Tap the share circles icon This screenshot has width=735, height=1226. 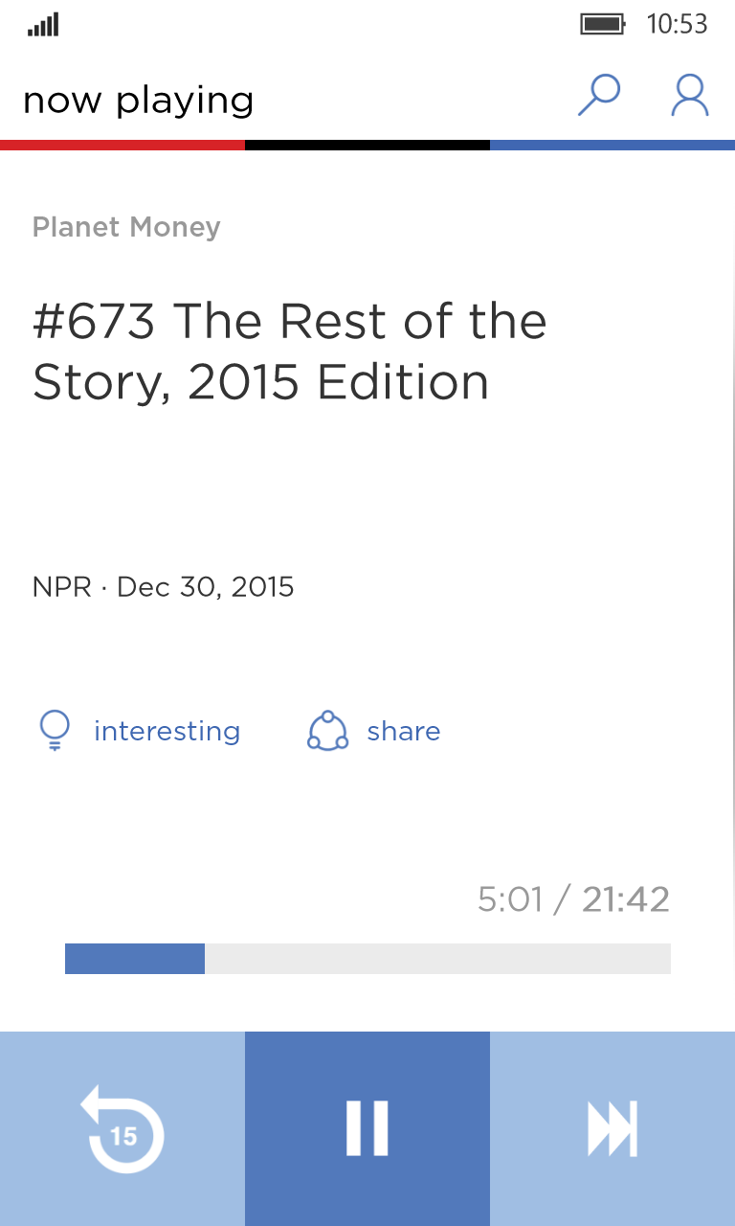click(x=327, y=731)
